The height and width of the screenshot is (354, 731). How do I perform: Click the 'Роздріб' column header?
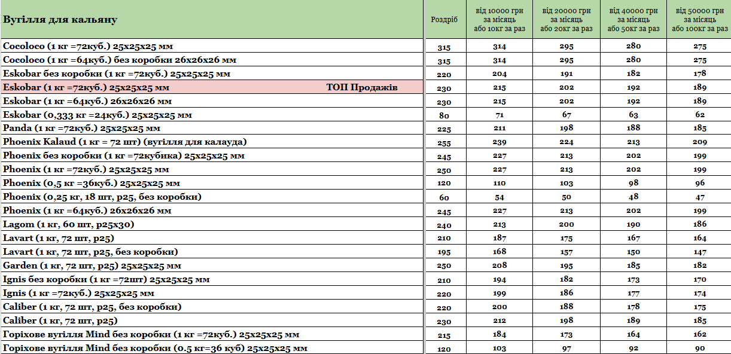444,19
